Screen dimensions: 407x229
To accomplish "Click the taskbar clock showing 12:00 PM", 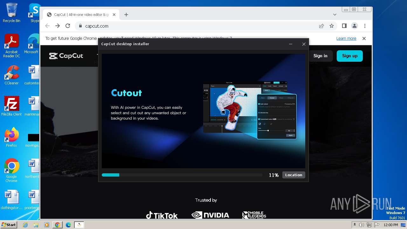I will click(x=391, y=225).
